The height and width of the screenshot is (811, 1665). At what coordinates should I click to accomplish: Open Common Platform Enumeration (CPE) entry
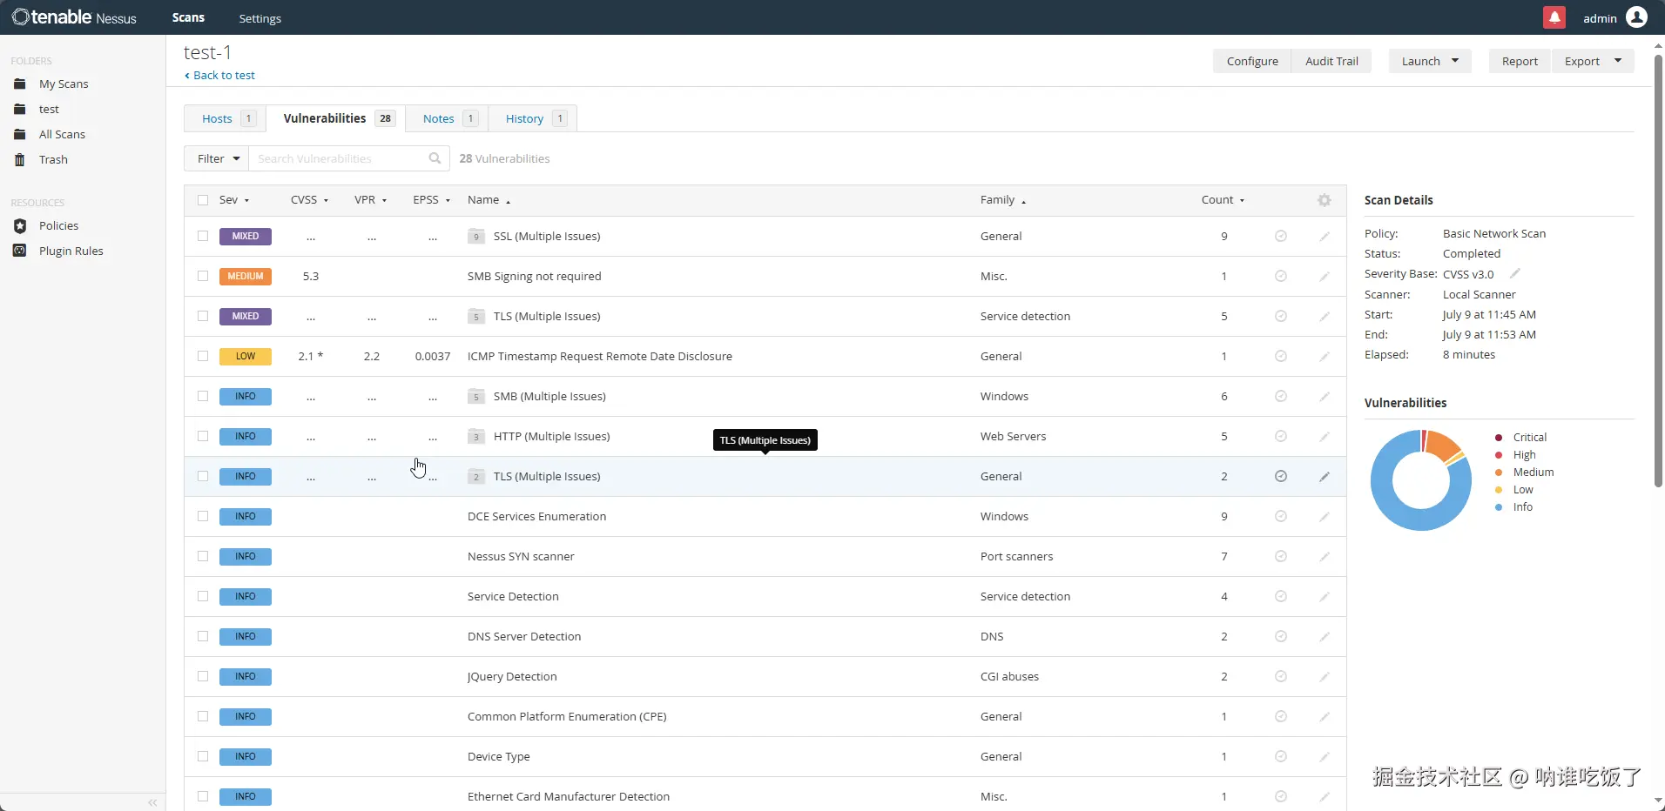[567, 716]
